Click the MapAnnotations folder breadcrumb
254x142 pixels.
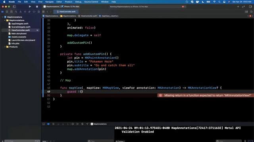[68, 16]
